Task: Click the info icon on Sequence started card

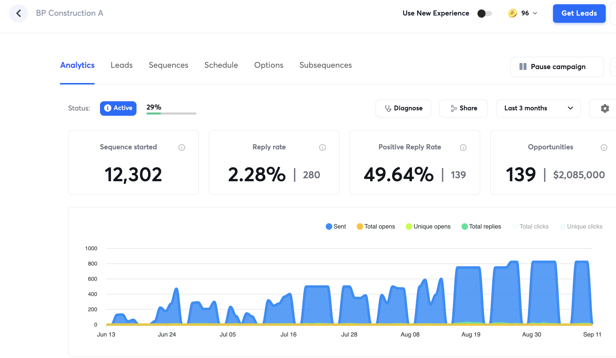Action: click(x=182, y=147)
